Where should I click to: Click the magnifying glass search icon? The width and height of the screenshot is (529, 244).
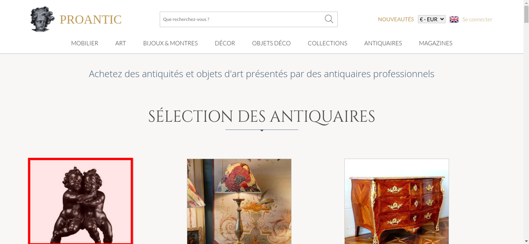pos(329,19)
